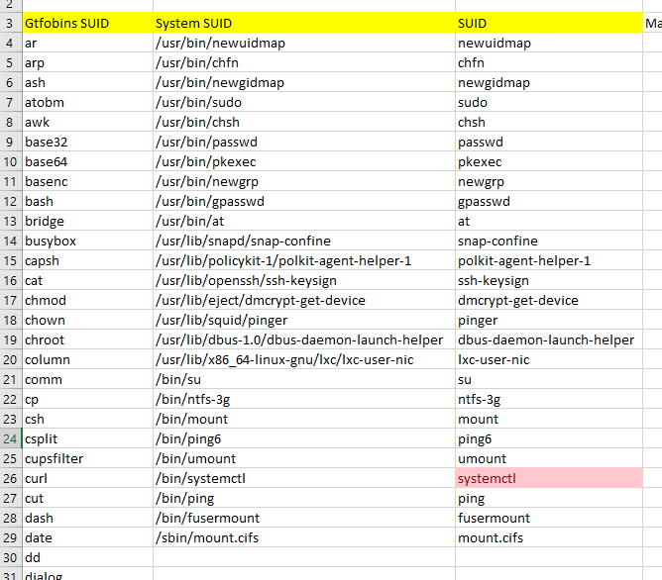
Task: Click the 'dd' cell
Action: (x=87, y=557)
